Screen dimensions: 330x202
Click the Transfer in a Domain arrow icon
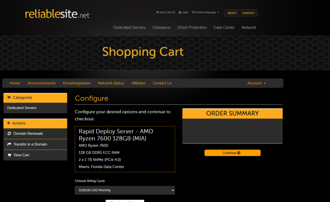click(x=9, y=144)
